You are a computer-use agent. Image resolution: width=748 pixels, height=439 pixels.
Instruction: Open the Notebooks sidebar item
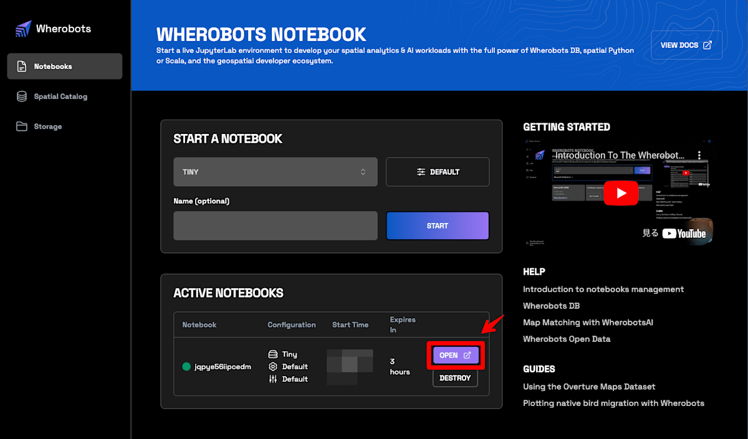[65, 66]
